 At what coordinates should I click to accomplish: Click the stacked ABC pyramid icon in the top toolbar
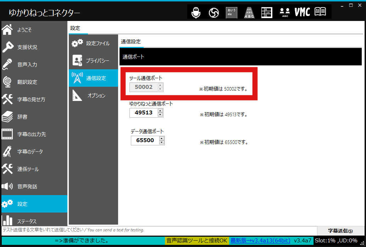[x=249, y=13]
